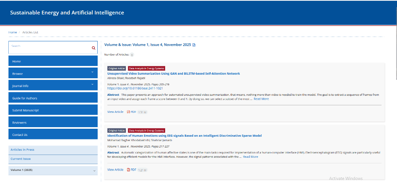The width and height of the screenshot is (397, 182).
Task: Open Articles in Press
Action: point(22,149)
